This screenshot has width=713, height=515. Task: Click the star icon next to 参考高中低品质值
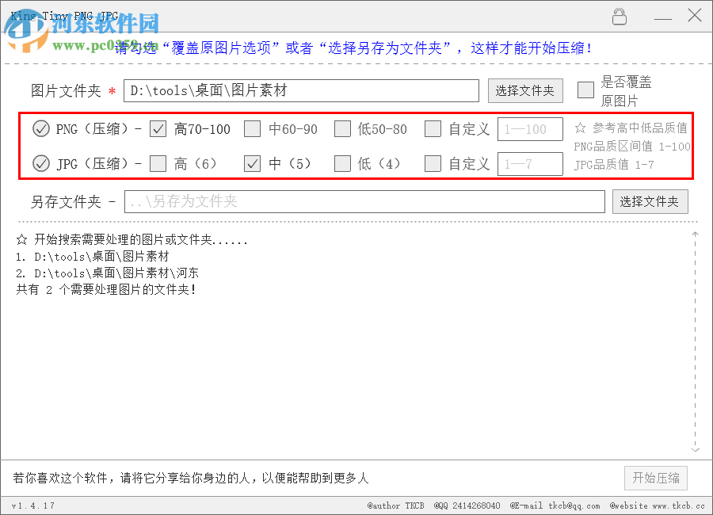click(x=581, y=128)
